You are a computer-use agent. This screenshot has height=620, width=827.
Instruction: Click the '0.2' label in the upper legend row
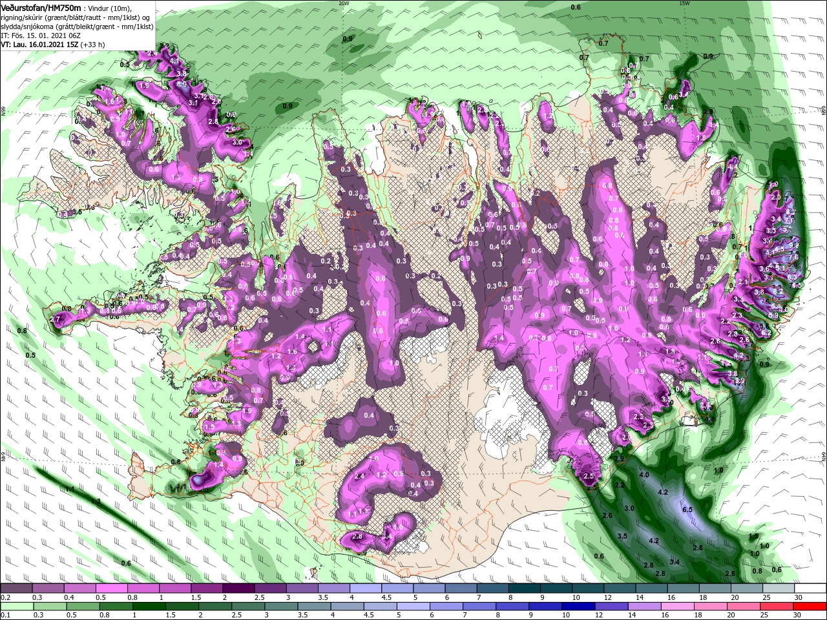pyautogui.click(x=5, y=597)
